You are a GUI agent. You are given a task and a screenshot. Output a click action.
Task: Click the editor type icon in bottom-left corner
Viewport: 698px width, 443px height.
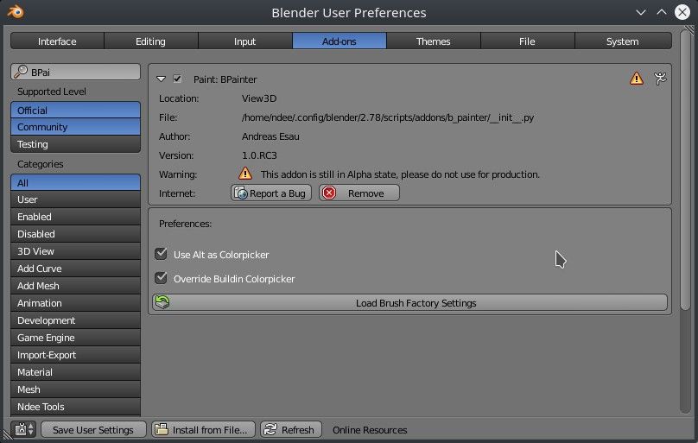tap(21, 429)
